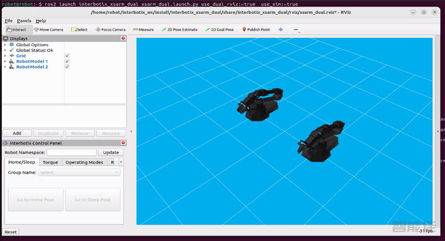
Task: Pick the Focus Camera tool
Action: (111, 30)
